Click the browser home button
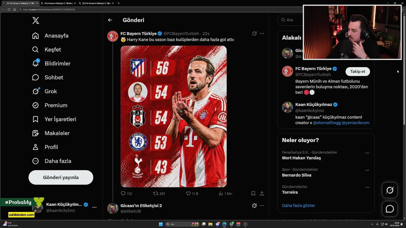Viewport: 406px width, 228px height. [15, 9]
